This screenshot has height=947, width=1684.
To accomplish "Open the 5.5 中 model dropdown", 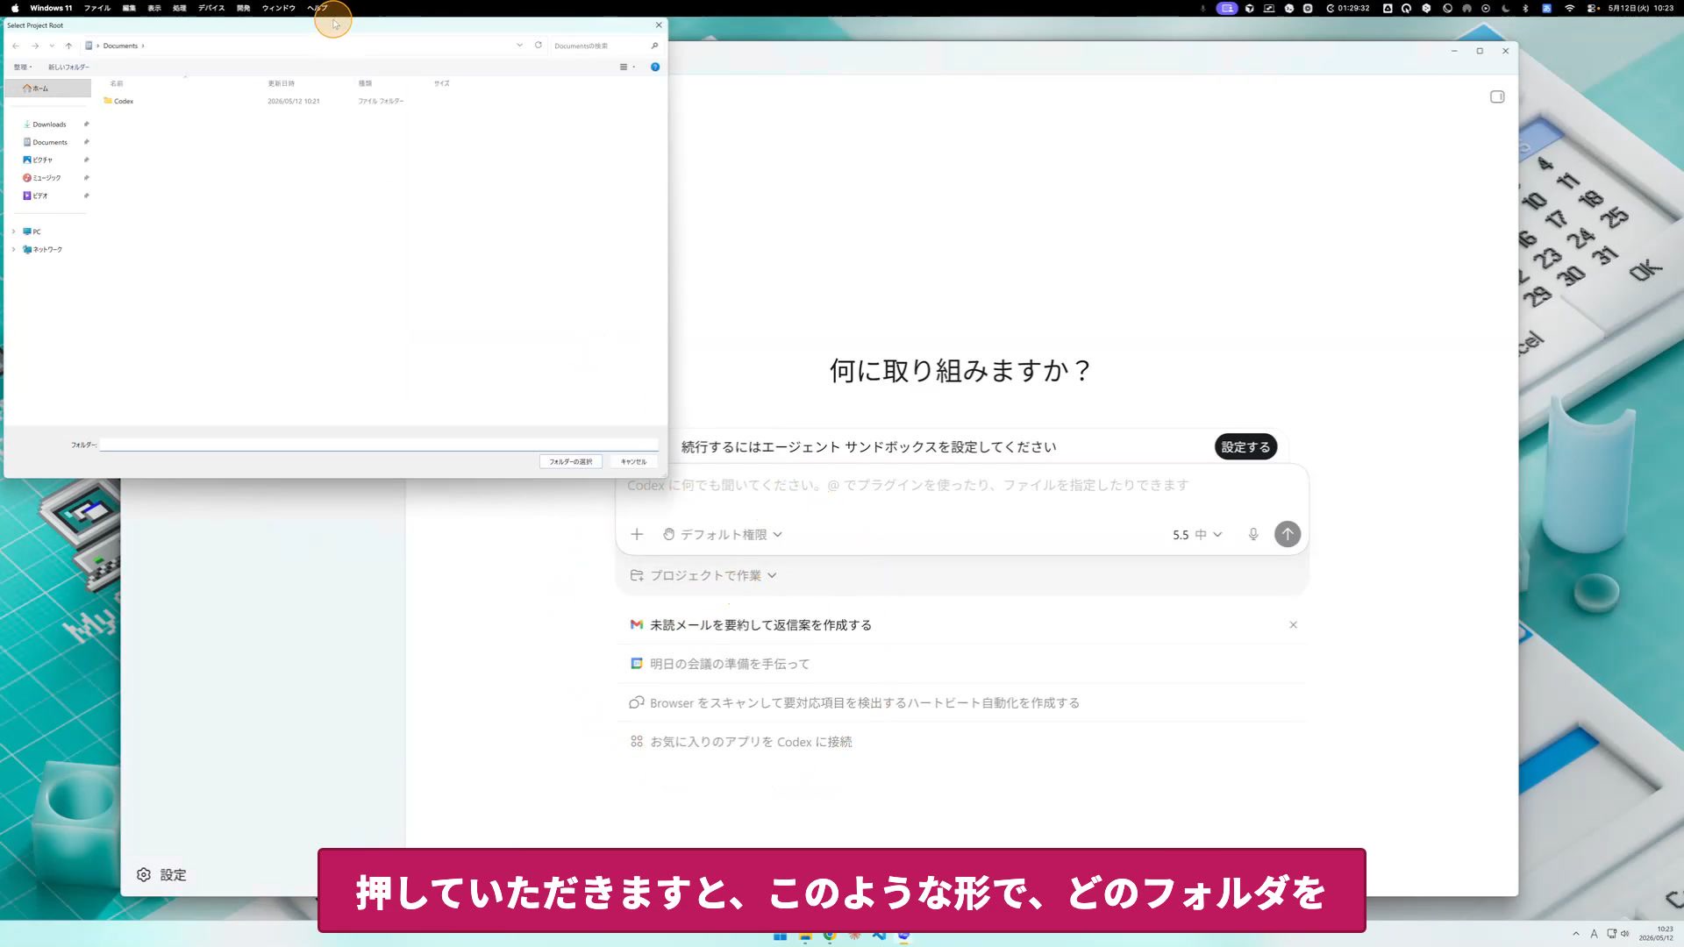I will [1197, 535].
